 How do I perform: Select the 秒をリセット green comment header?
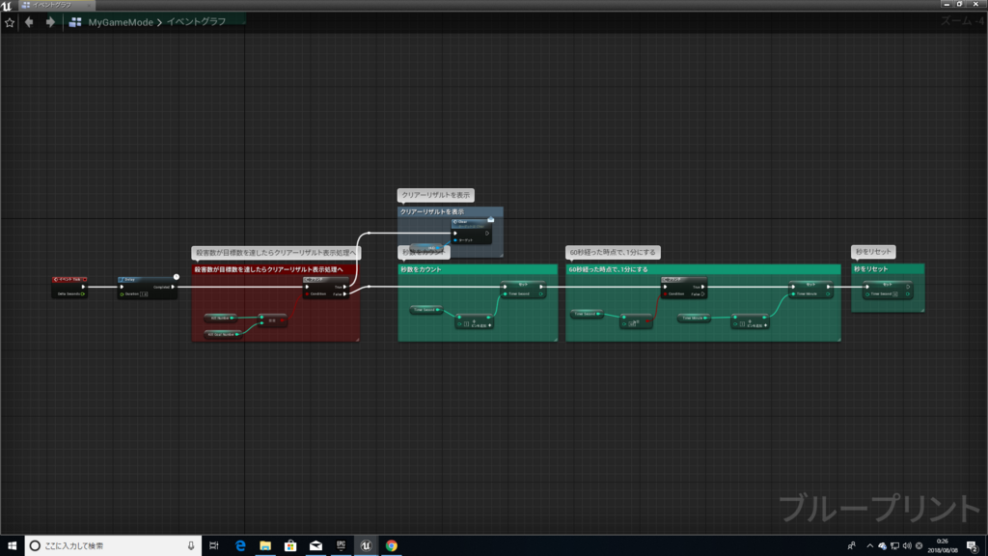888,269
